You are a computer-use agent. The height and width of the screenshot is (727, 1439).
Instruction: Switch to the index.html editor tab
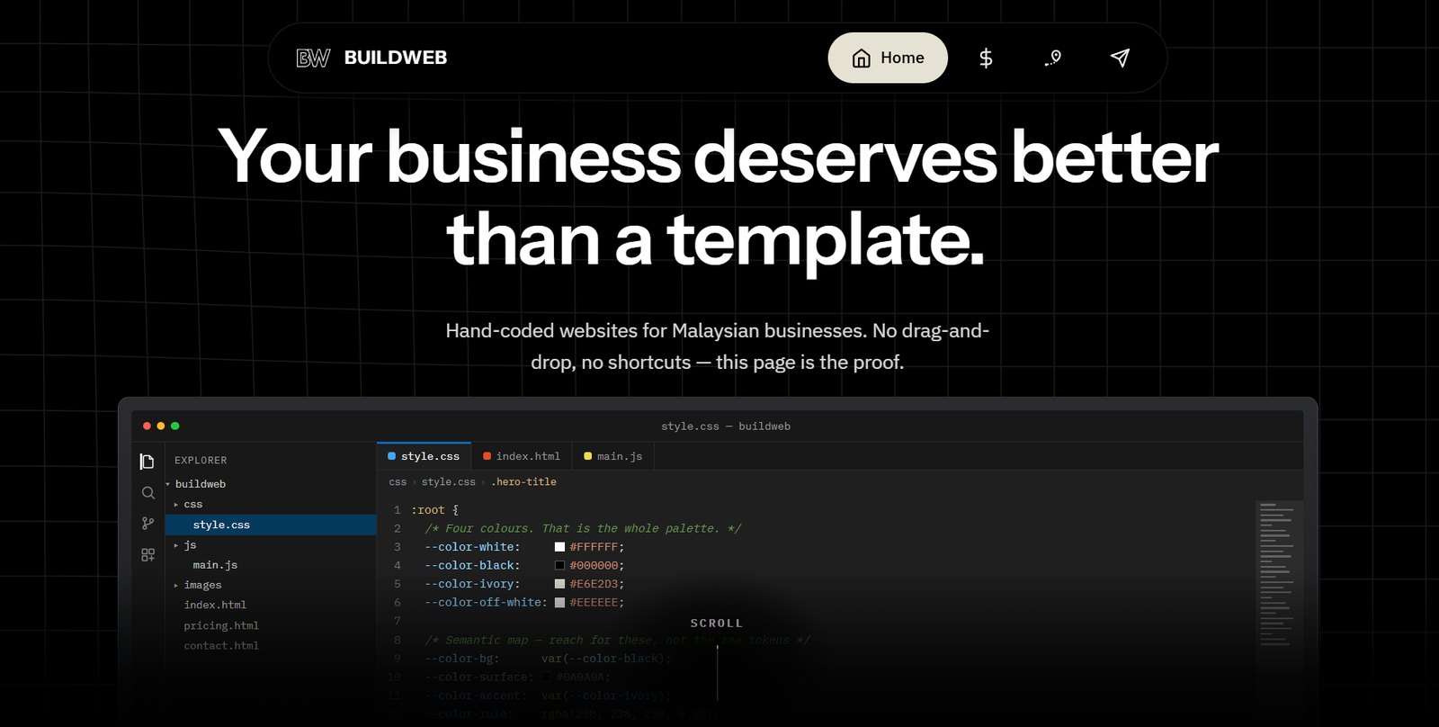click(x=522, y=456)
